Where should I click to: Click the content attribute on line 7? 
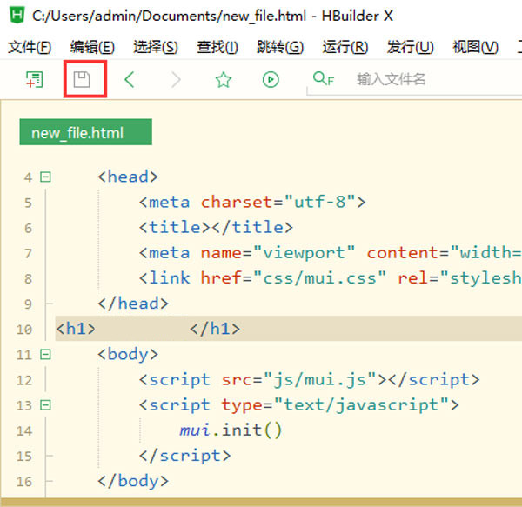tap(403, 252)
